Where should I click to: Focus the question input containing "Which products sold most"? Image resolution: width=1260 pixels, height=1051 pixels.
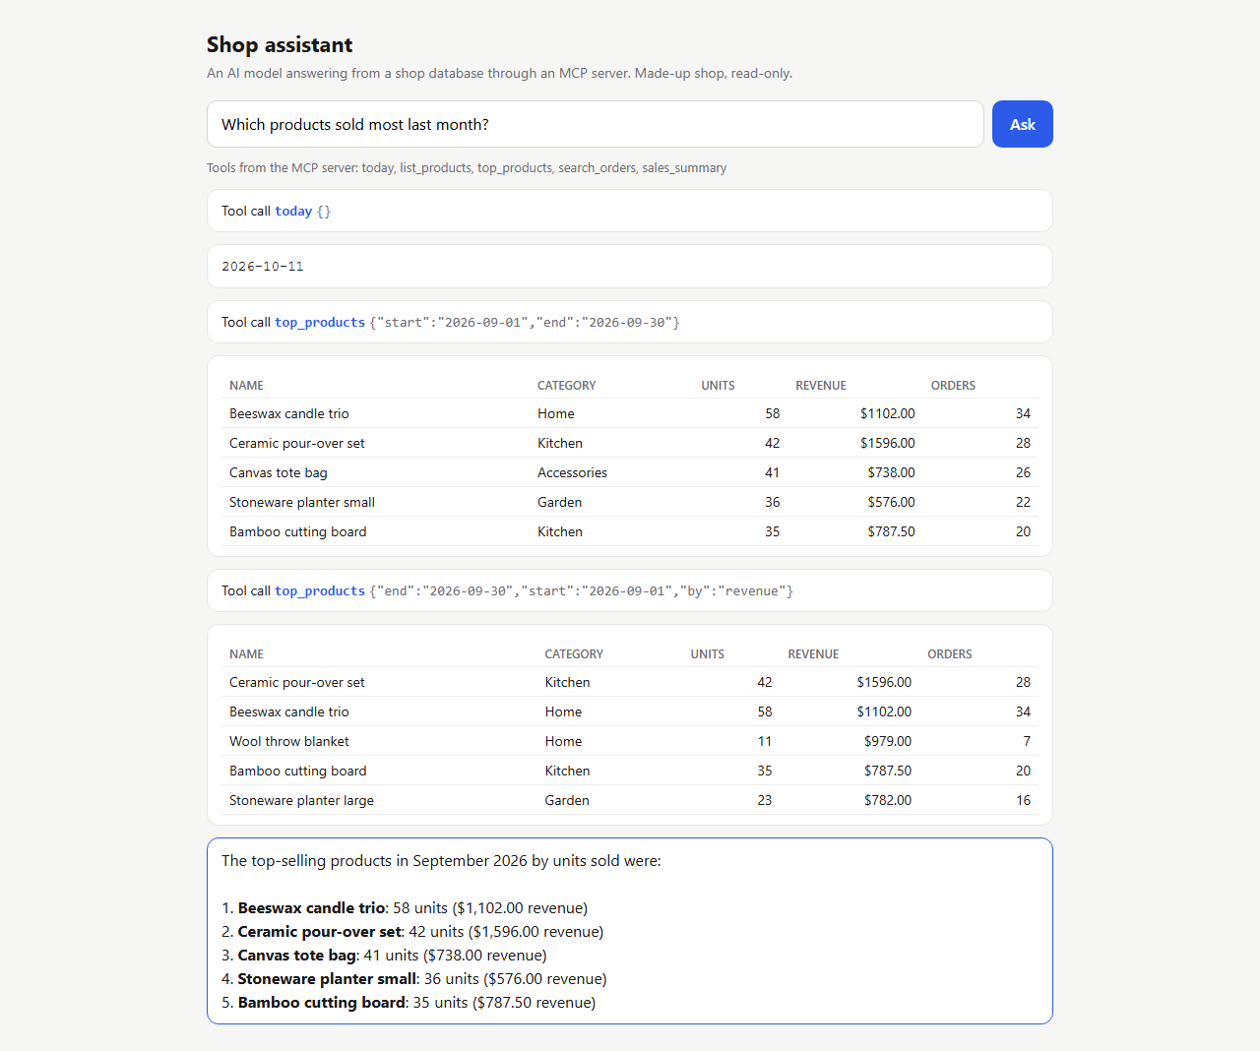[x=596, y=124]
